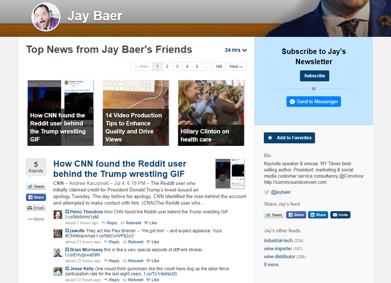Open Pemo Theodore's profile picture

coord(58,214)
